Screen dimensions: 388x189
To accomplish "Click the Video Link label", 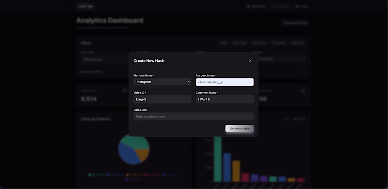I will (x=140, y=110).
